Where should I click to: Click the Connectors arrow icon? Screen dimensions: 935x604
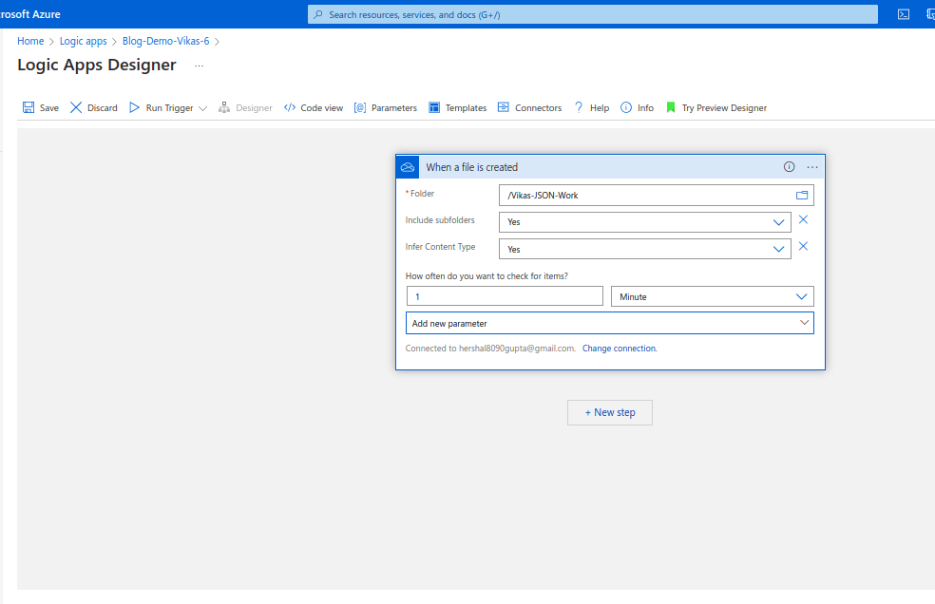(504, 107)
